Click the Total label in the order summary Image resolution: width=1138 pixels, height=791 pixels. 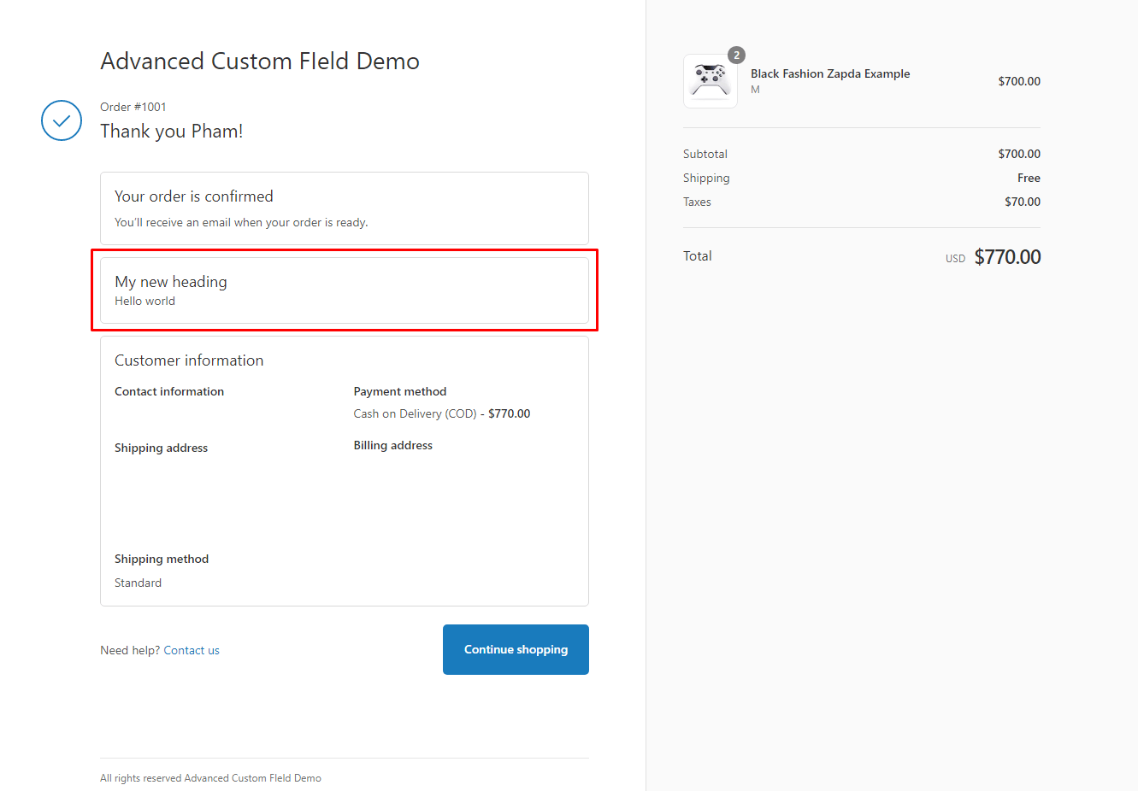pyautogui.click(x=698, y=256)
